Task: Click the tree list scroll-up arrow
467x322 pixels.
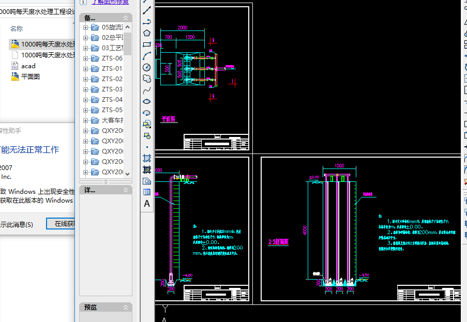Action: tap(127, 27)
